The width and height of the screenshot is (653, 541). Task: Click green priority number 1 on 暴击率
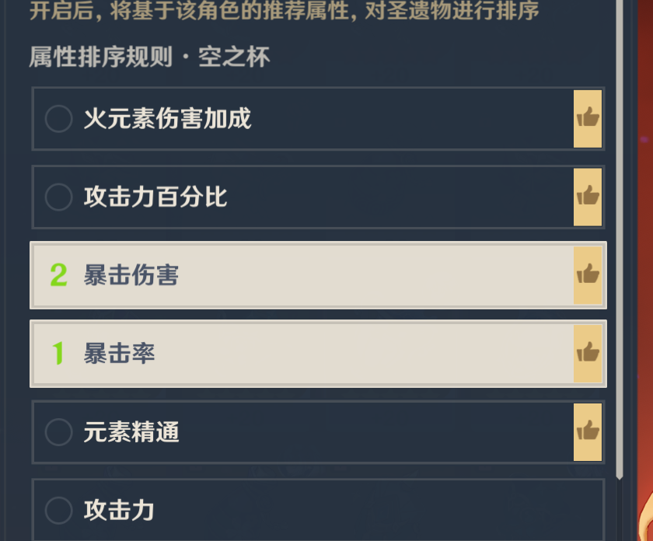[x=58, y=354]
